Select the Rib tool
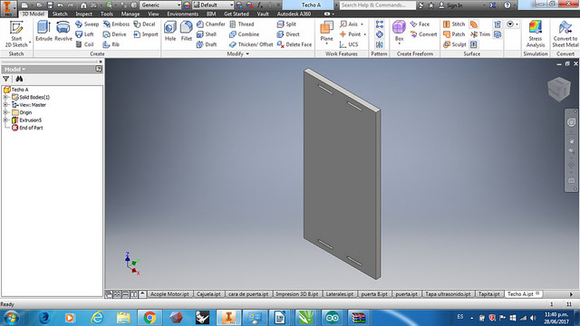 (x=111, y=44)
